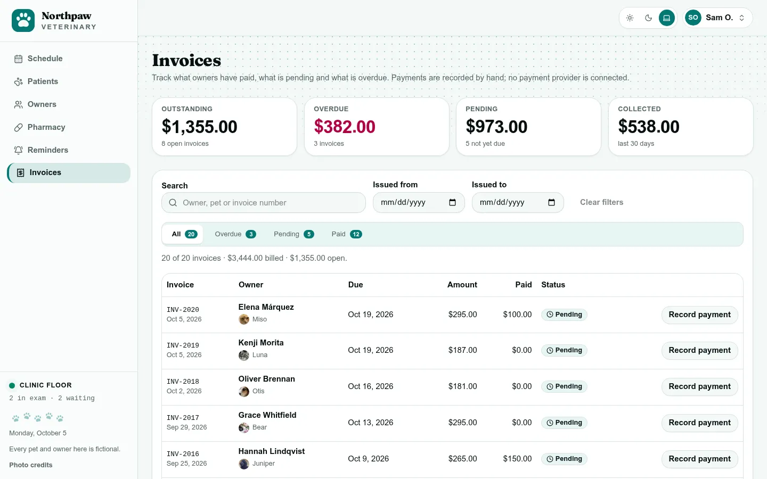
Task: Open the Issued from calendar picker
Action: pyautogui.click(x=453, y=202)
